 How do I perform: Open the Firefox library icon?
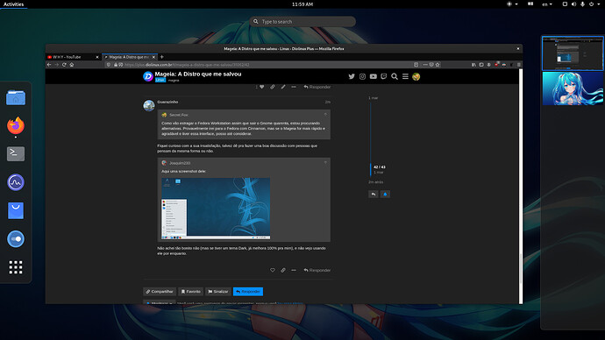[x=473, y=65]
